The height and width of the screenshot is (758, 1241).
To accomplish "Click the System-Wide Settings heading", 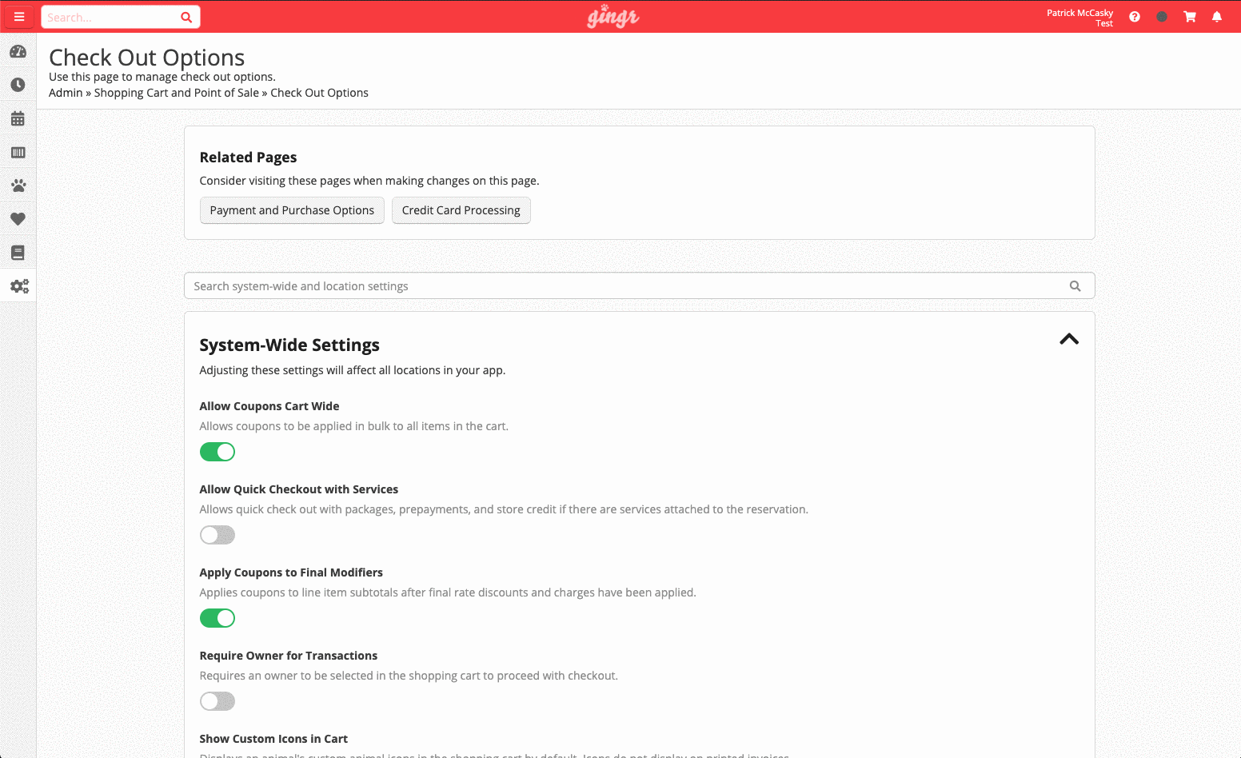I will pyautogui.click(x=289, y=345).
